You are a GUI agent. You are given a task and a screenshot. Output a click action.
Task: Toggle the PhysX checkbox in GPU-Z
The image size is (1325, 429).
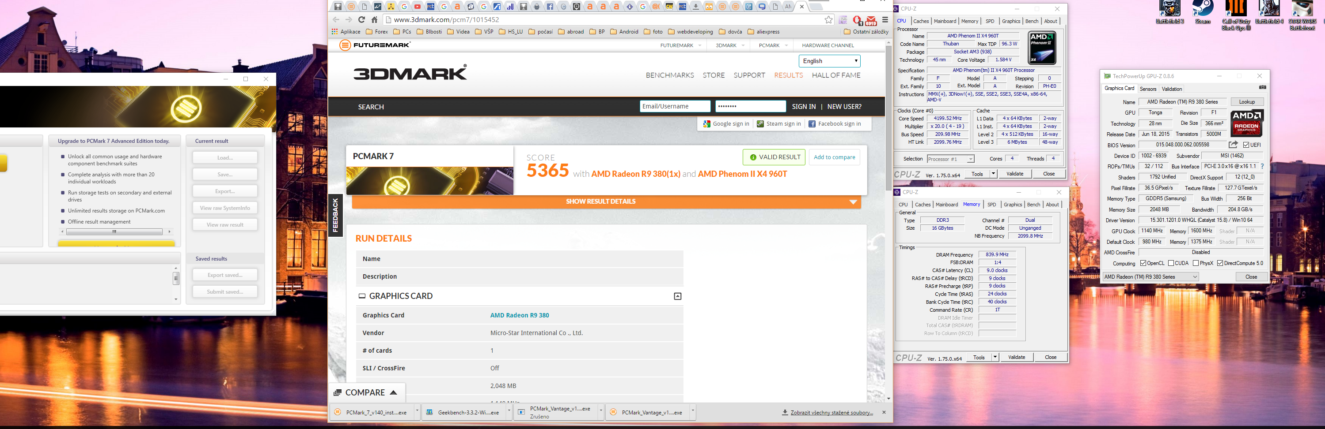(x=1196, y=263)
